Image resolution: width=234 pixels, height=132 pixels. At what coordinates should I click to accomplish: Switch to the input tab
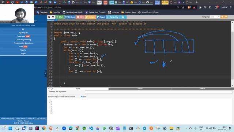pos(78,89)
